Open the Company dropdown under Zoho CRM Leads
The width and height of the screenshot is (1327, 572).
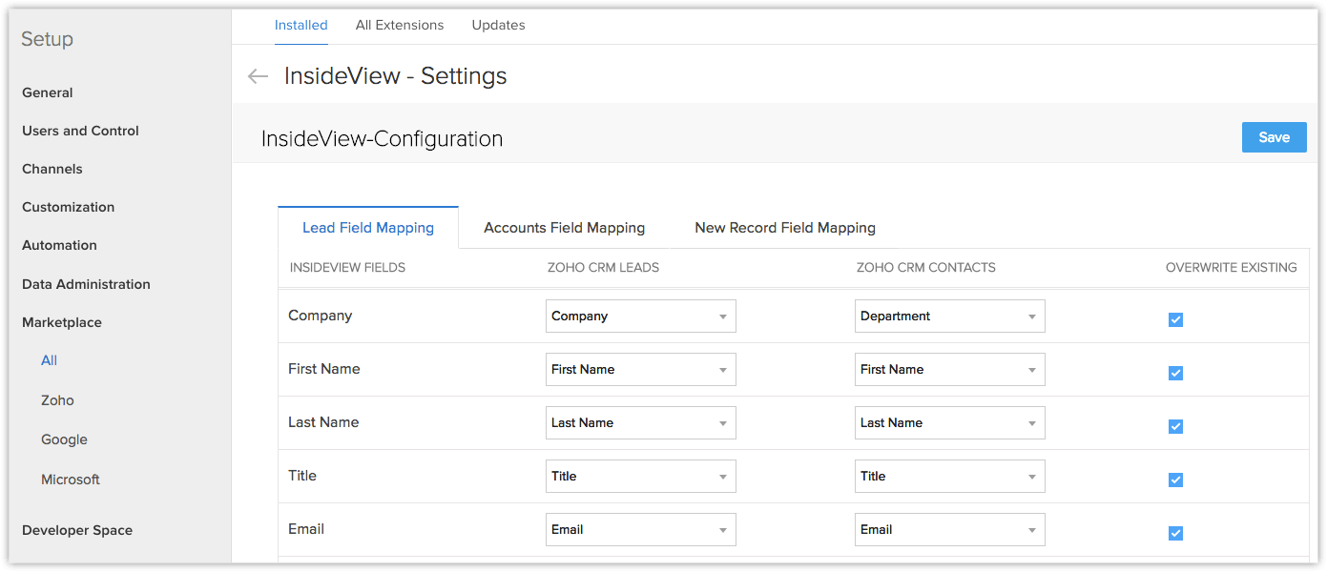pyautogui.click(x=640, y=316)
